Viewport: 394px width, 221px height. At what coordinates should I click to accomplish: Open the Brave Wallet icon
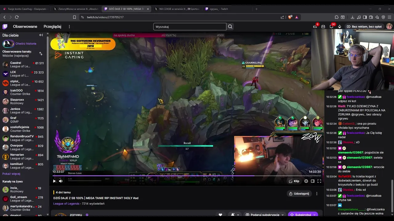pos(371,17)
